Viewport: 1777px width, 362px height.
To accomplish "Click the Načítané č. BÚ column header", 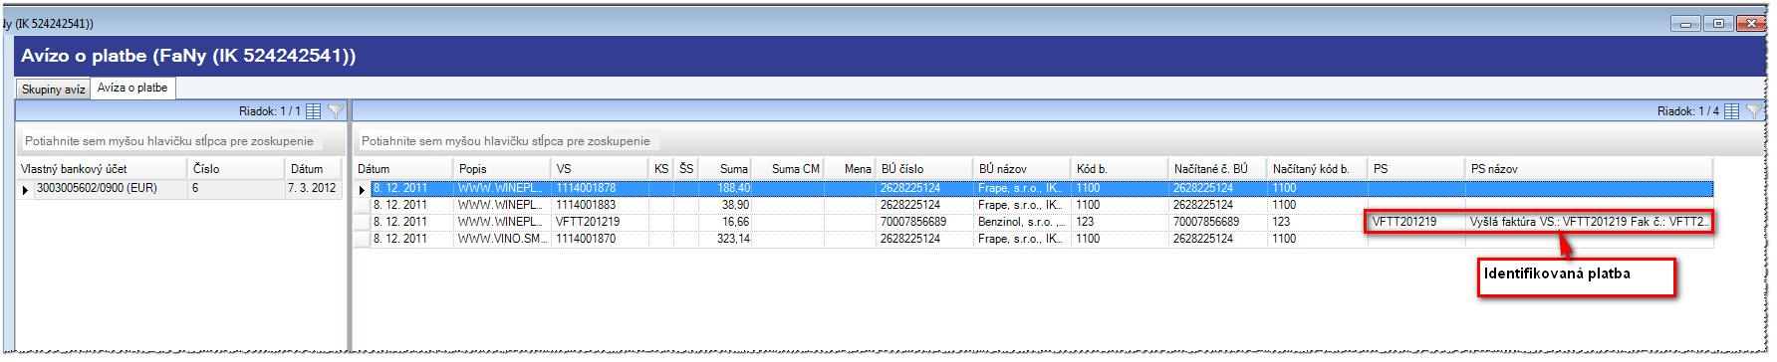I will pyautogui.click(x=1217, y=169).
